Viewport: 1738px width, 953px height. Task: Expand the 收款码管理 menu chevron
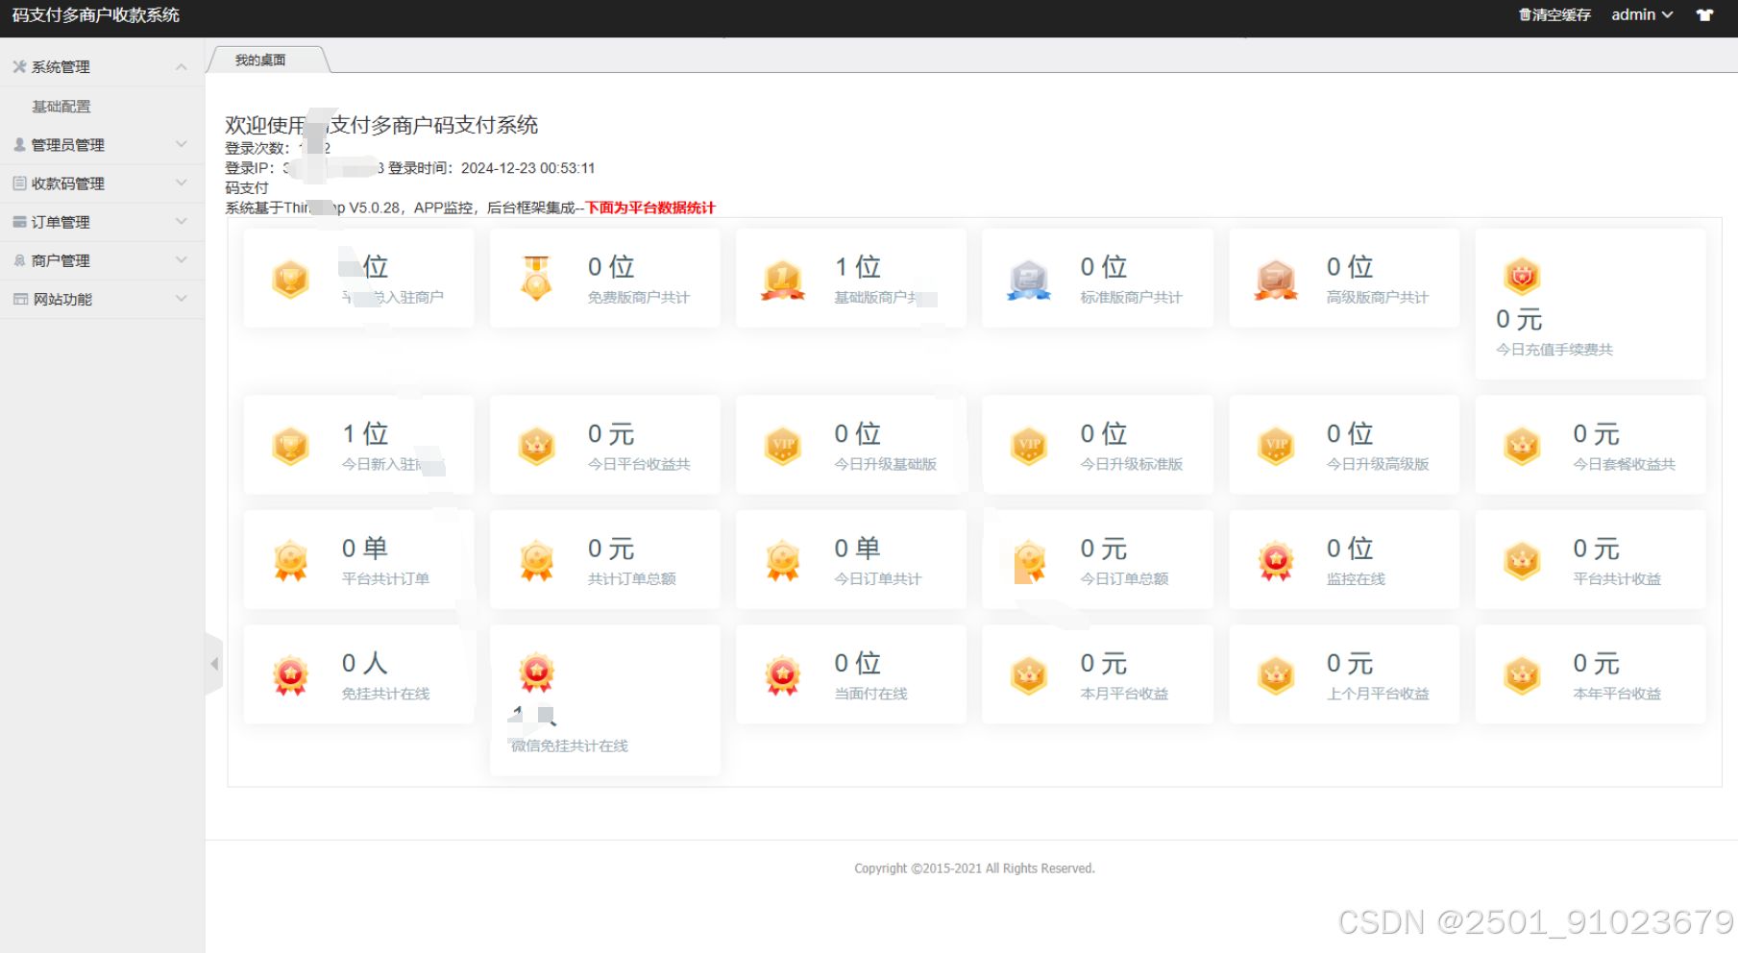coord(183,183)
